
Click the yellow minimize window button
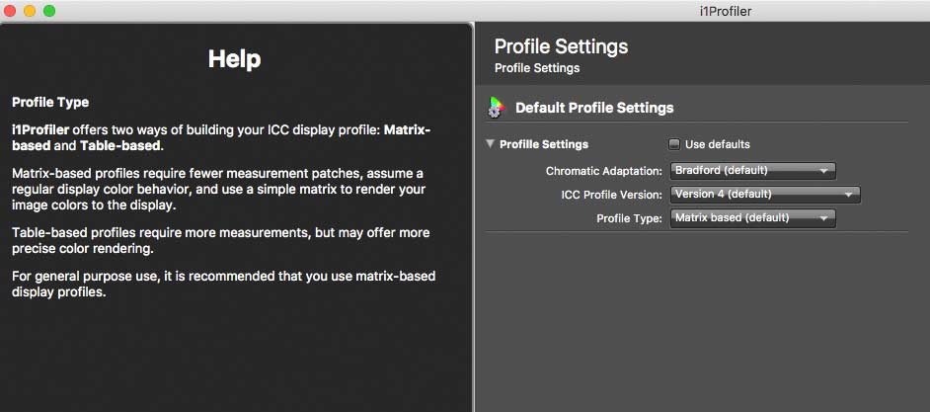pyautogui.click(x=30, y=11)
